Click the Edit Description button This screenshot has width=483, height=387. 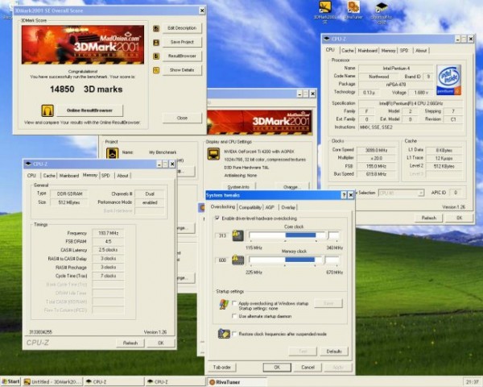click(182, 28)
